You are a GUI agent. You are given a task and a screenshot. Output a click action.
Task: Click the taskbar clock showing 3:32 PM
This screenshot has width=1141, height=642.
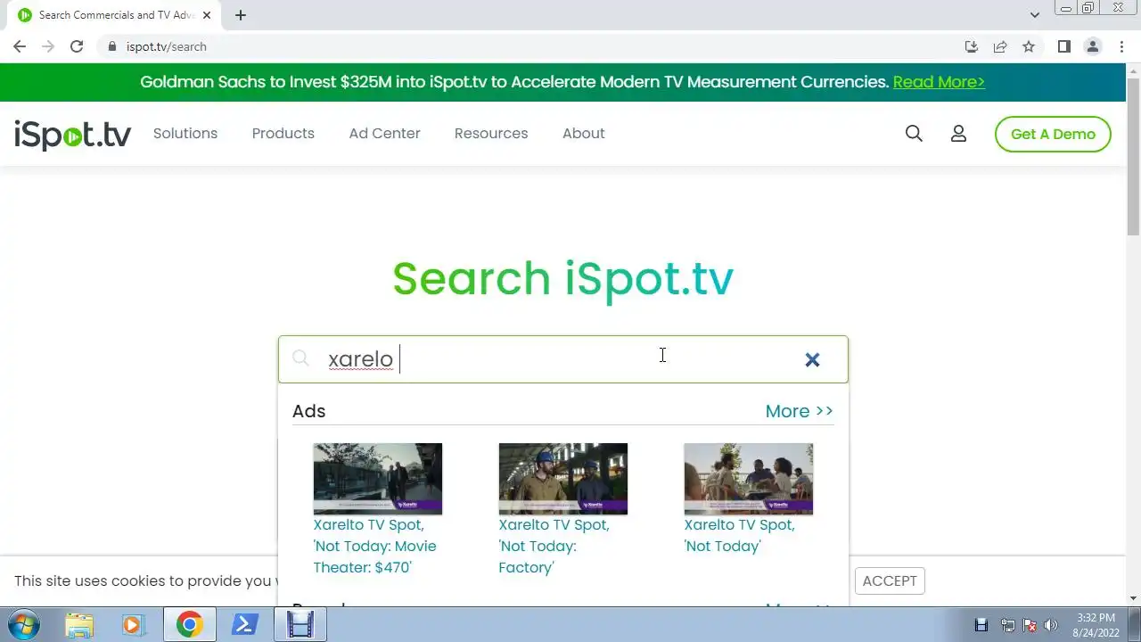tap(1096, 625)
